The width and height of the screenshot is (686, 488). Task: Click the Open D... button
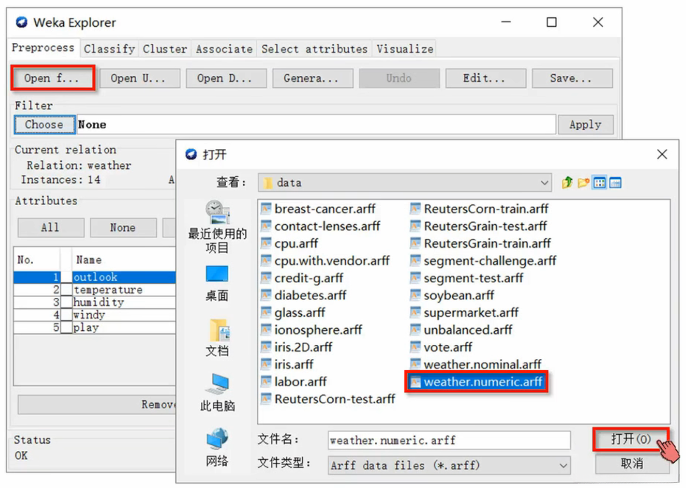pyautogui.click(x=226, y=78)
